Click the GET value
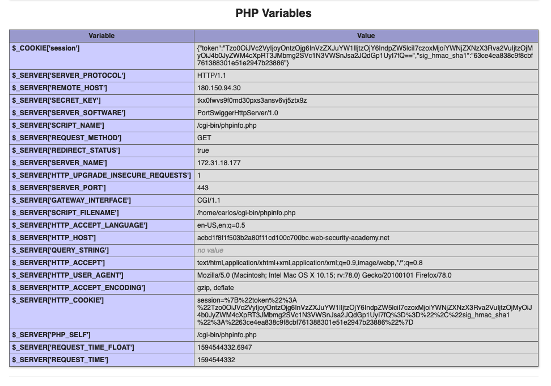The width and height of the screenshot is (551, 386). (204, 138)
